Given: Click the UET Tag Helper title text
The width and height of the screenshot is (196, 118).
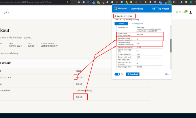Looking at the screenshot, I should [x=161, y=9].
